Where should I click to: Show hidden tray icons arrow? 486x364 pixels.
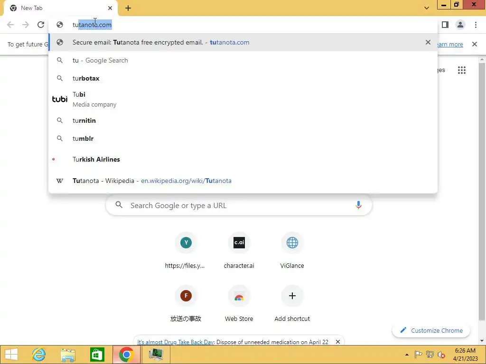[407, 355]
